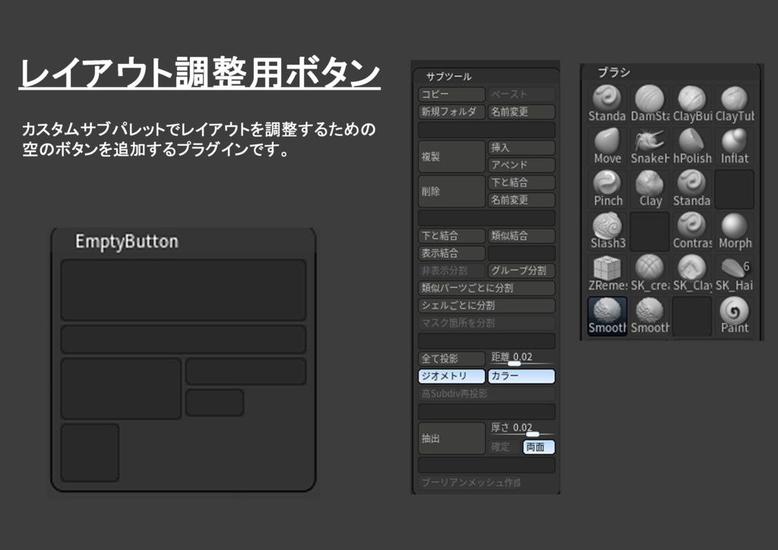
Task: Click 名前変更 beside 新規フォルダ
Action: coord(521,112)
